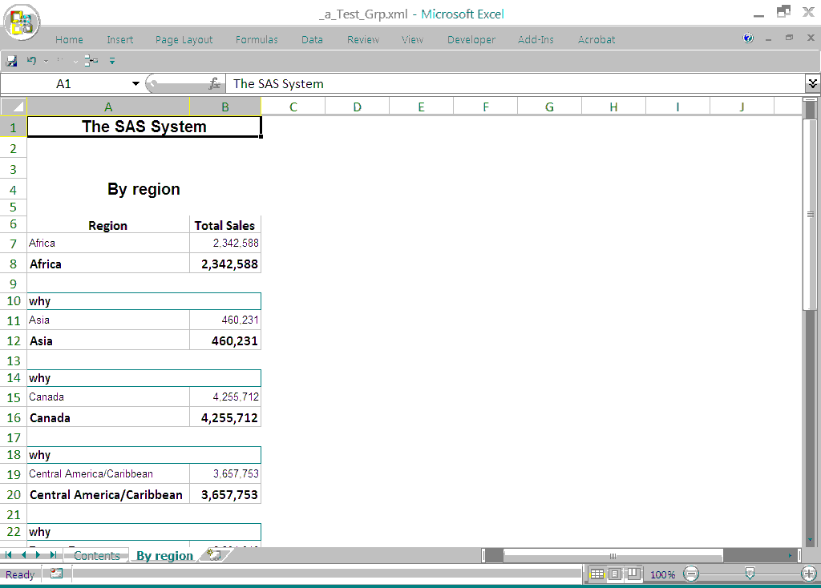This screenshot has width=821, height=588.
Task: Click the Excel Help question mark icon
Action: point(748,38)
